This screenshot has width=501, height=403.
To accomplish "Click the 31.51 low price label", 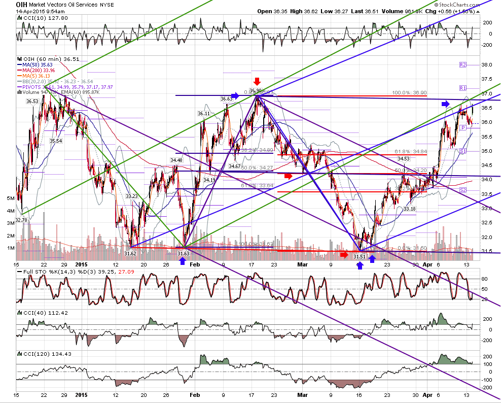I will click(360, 256).
